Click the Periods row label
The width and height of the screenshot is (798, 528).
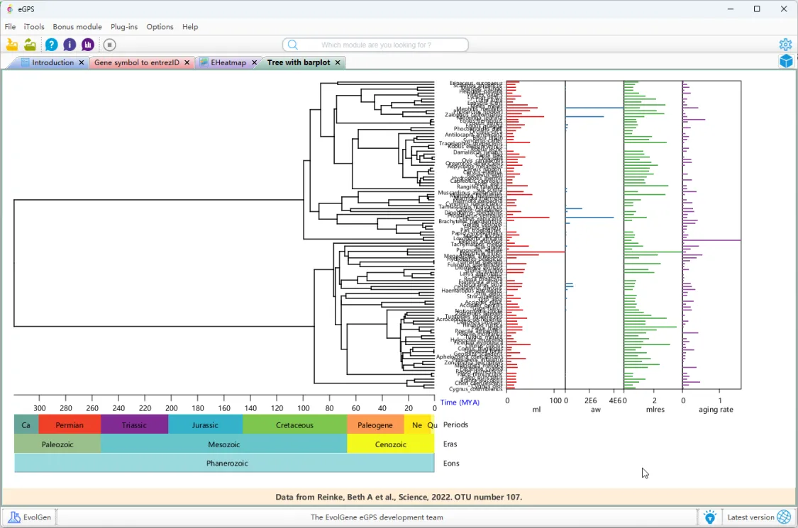coord(455,425)
